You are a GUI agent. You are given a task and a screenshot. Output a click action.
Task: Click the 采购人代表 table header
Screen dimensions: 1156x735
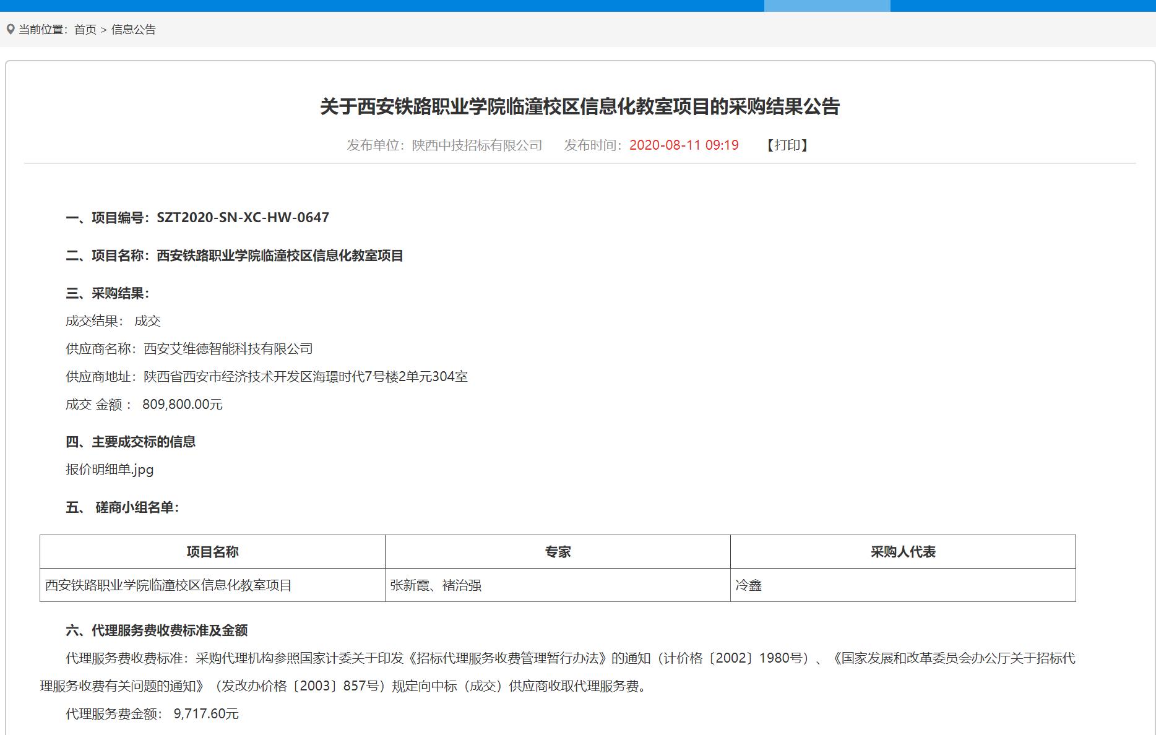pos(903,552)
